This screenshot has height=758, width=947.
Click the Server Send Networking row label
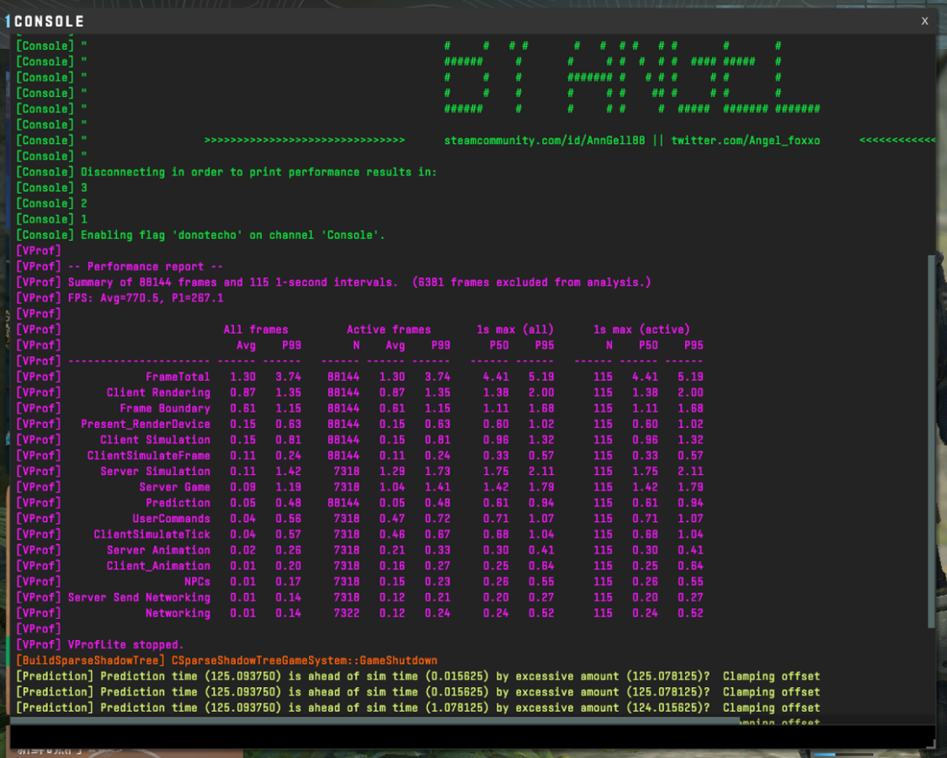pos(139,596)
